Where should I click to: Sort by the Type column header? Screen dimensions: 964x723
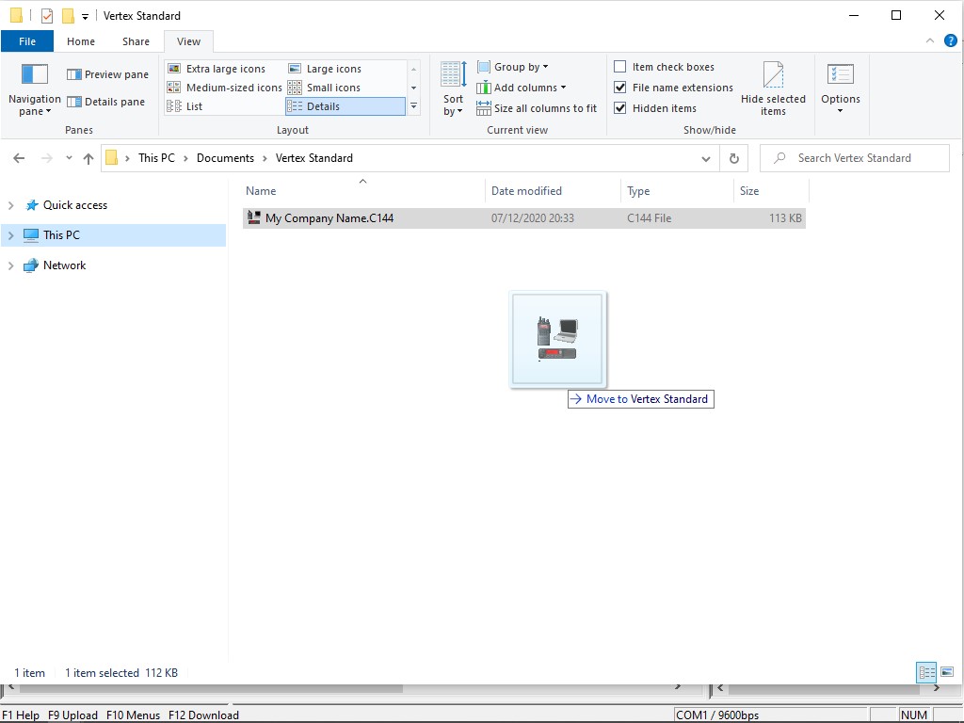[678, 190]
